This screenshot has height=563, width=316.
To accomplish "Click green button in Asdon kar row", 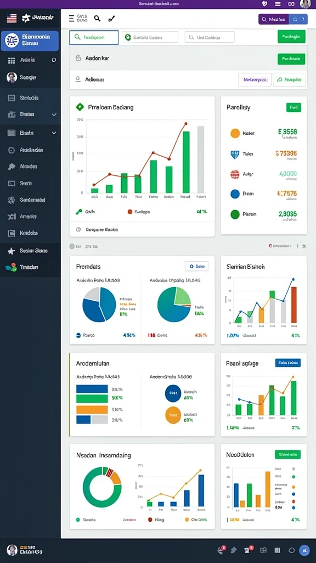I will (x=291, y=58).
